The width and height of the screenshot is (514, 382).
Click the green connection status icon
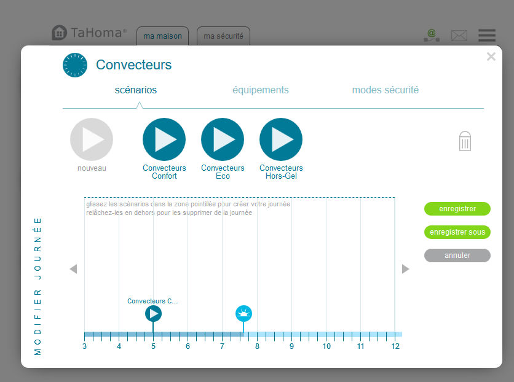point(432,36)
